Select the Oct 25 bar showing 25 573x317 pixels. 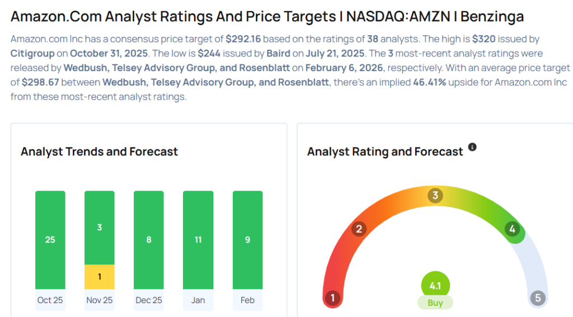[50, 240]
